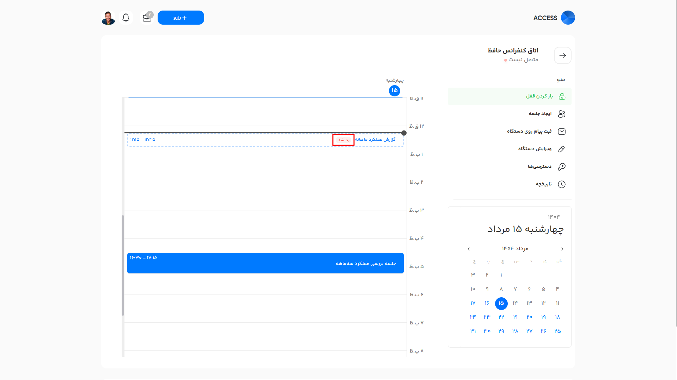Click the رد شد rejected label
677x380 pixels.
pyautogui.click(x=343, y=140)
